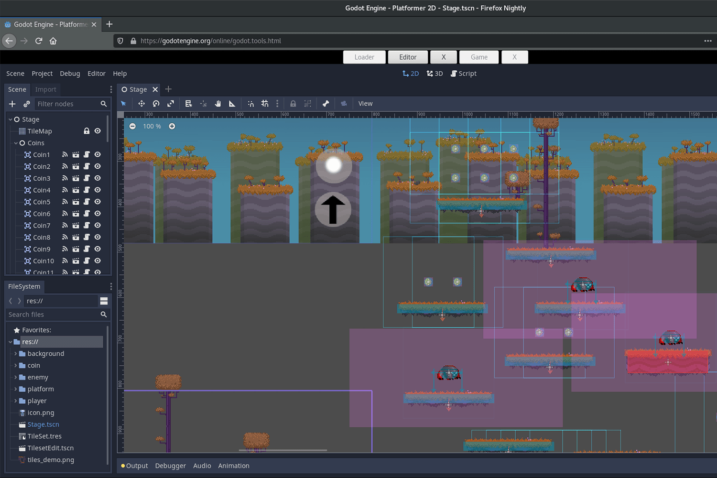
Task: Activate the Scale Mode tool
Action: [171, 104]
